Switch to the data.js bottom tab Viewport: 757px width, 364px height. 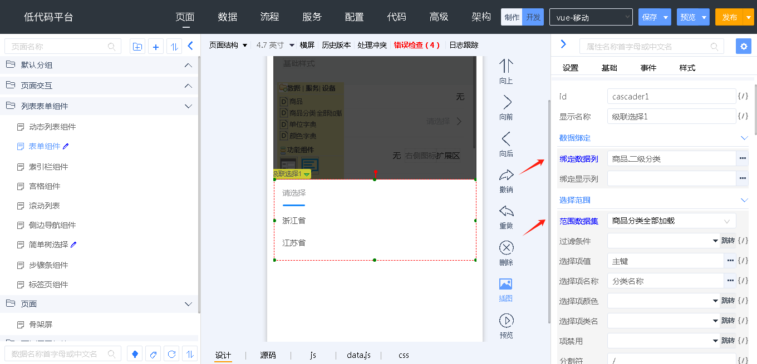click(x=359, y=355)
